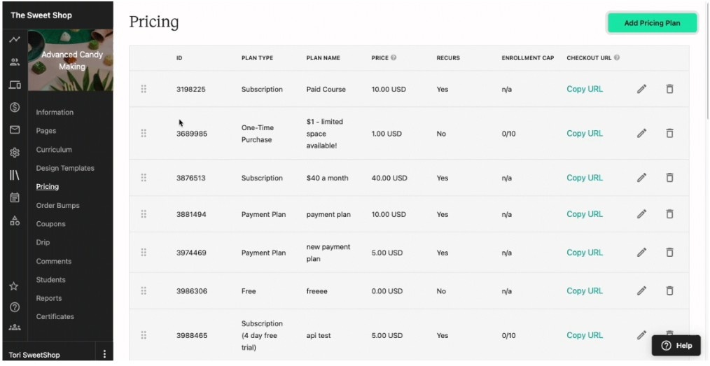Go to Curriculum in course menu
This screenshot has height=366, width=710.
tap(54, 149)
